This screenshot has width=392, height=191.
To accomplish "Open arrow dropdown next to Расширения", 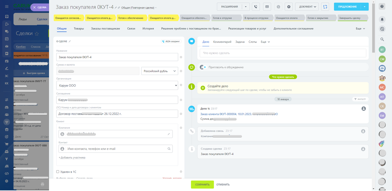I will click(246, 7).
